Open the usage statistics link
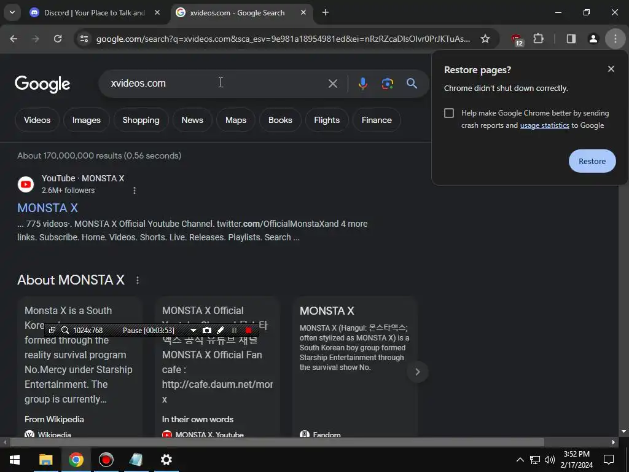 pos(544,125)
